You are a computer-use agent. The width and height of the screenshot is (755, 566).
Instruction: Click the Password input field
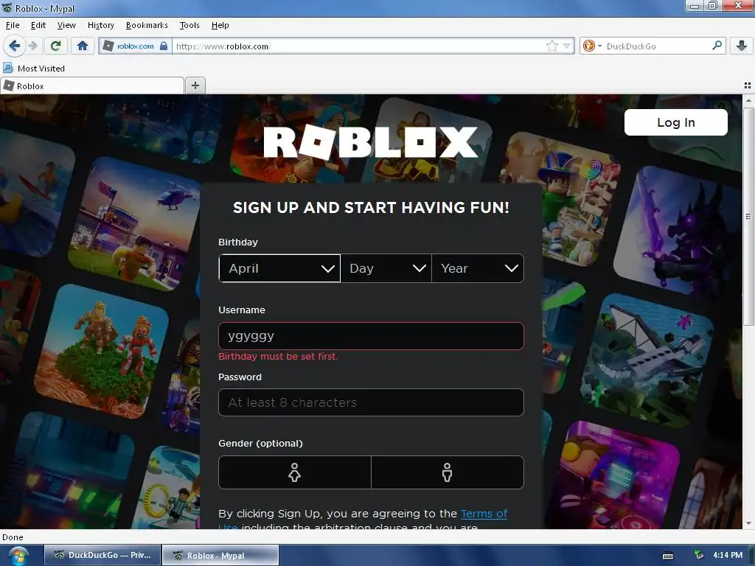[371, 402]
